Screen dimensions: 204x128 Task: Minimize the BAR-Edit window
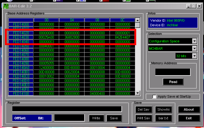coord(189,6)
